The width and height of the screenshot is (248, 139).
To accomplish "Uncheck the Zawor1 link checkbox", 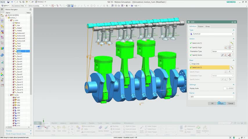I will coord(13,54).
